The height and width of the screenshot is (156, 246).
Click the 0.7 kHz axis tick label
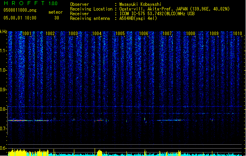pyautogui.click(x=3, y=129)
